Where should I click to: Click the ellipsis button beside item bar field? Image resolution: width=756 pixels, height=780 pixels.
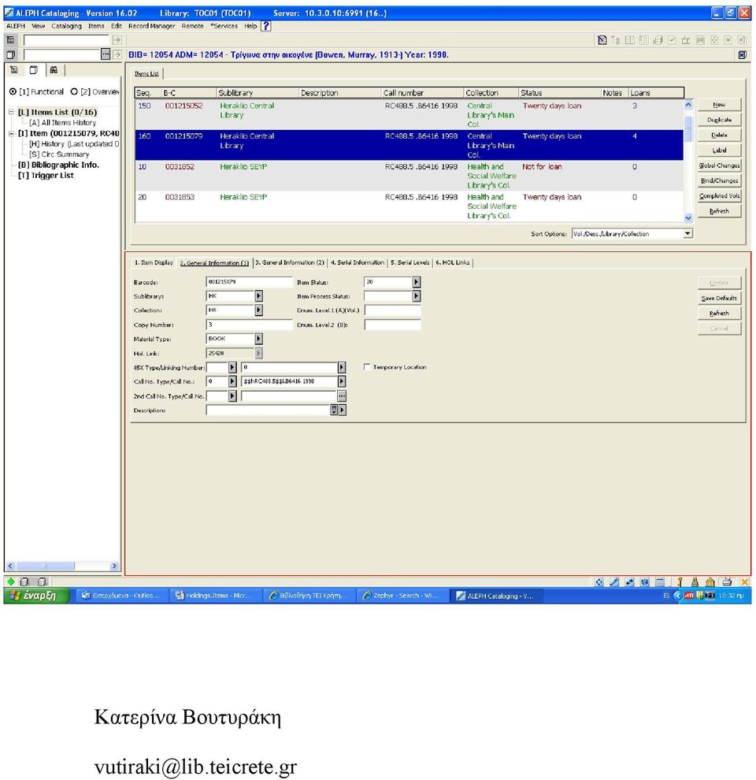(106, 54)
